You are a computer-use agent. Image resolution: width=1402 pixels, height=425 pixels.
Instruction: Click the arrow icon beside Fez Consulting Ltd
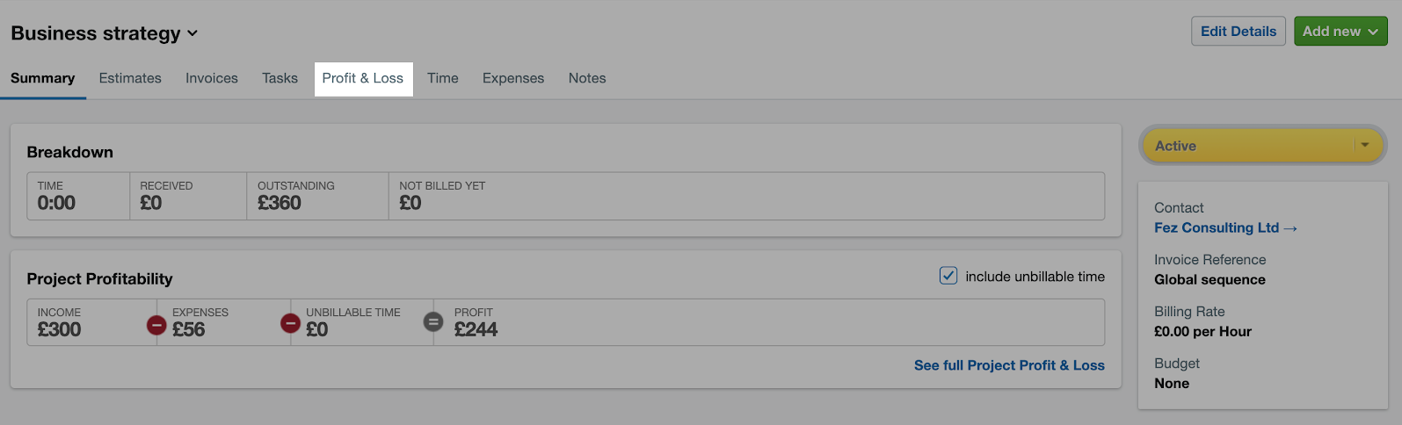pos(1290,228)
